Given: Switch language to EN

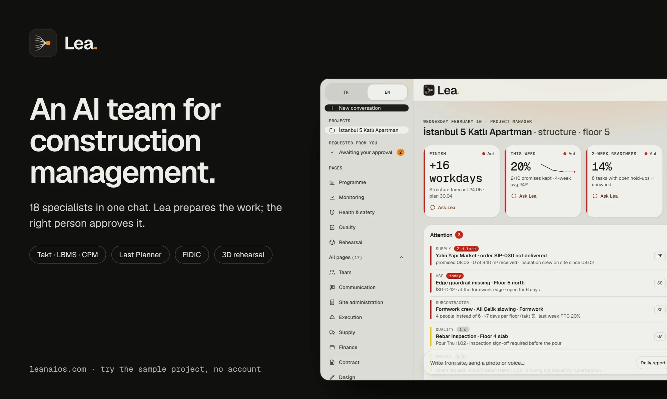Looking at the screenshot, I should pos(387,92).
